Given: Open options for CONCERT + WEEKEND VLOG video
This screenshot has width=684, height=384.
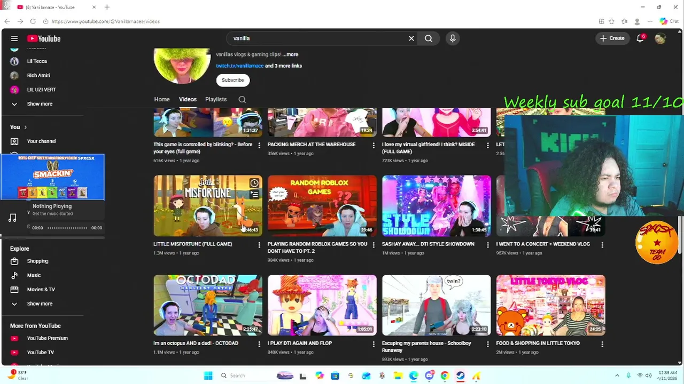Looking at the screenshot, I should (602, 245).
